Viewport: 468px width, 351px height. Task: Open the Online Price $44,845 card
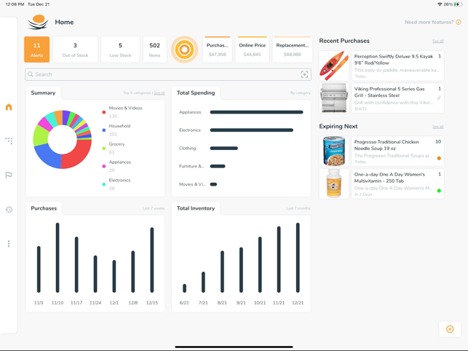[253, 50]
